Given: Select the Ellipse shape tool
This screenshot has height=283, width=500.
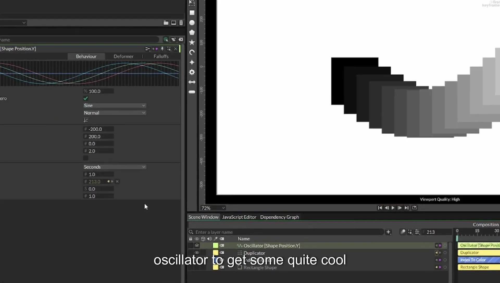Looking at the screenshot, I should (x=192, y=23).
